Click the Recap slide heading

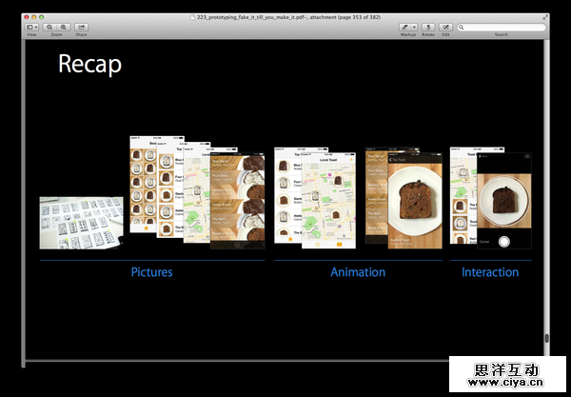click(89, 64)
